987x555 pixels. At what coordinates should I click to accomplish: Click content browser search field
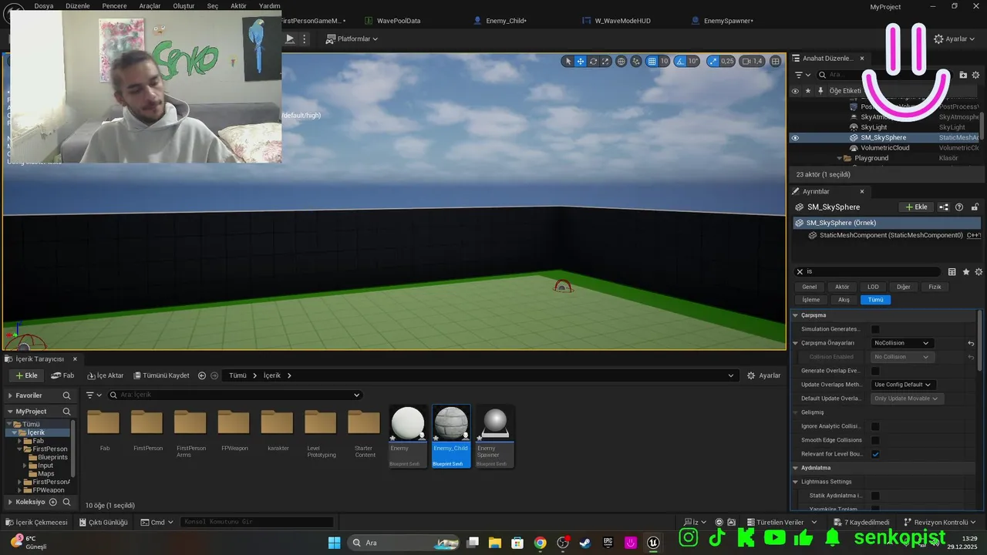234,395
